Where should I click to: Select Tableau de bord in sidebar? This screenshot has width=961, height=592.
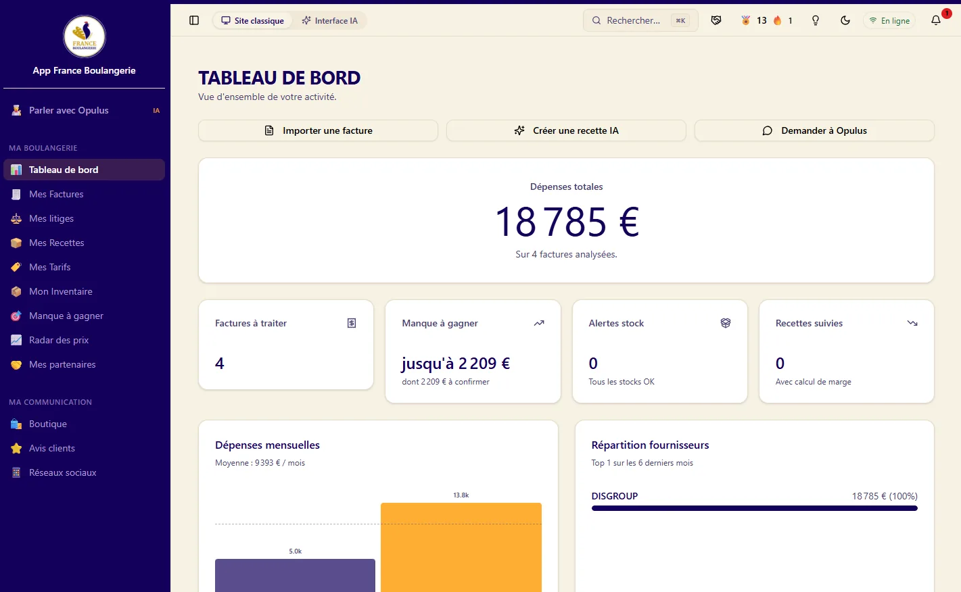(85, 170)
